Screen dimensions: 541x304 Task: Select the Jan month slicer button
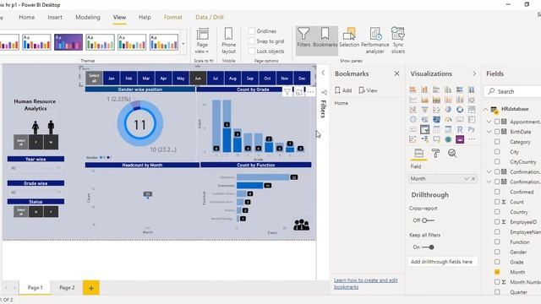[111, 79]
